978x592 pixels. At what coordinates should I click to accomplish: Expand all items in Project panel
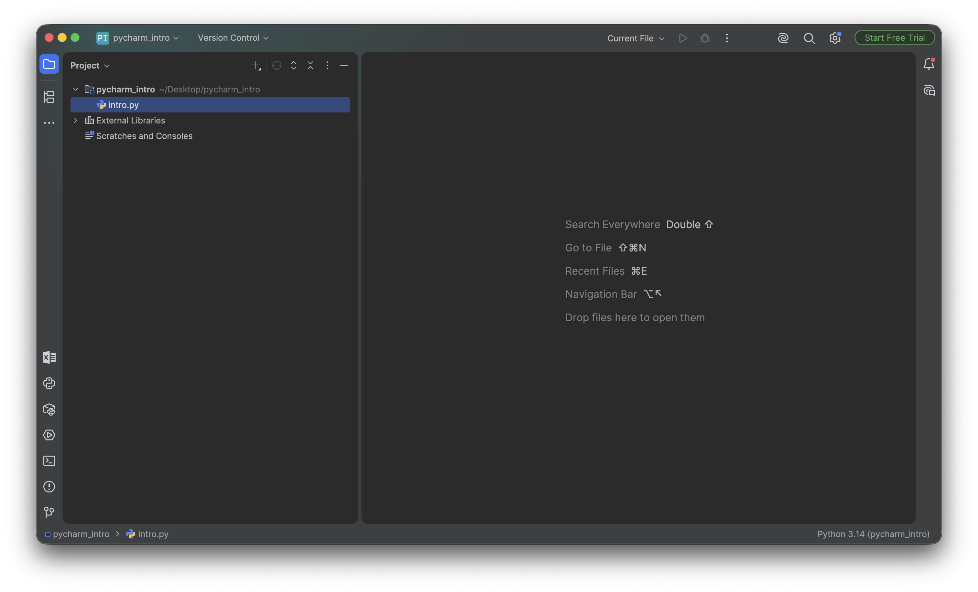click(x=294, y=65)
